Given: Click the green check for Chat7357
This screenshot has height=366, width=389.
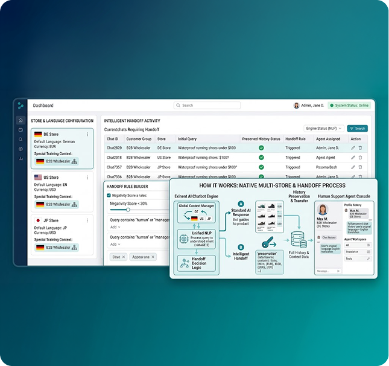Looking at the screenshot, I should 261,167.
